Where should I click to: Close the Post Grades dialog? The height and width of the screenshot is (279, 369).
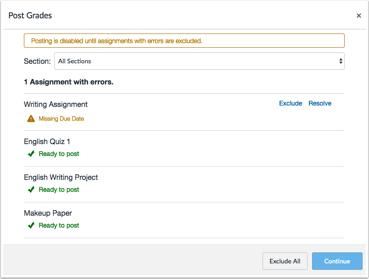click(358, 16)
